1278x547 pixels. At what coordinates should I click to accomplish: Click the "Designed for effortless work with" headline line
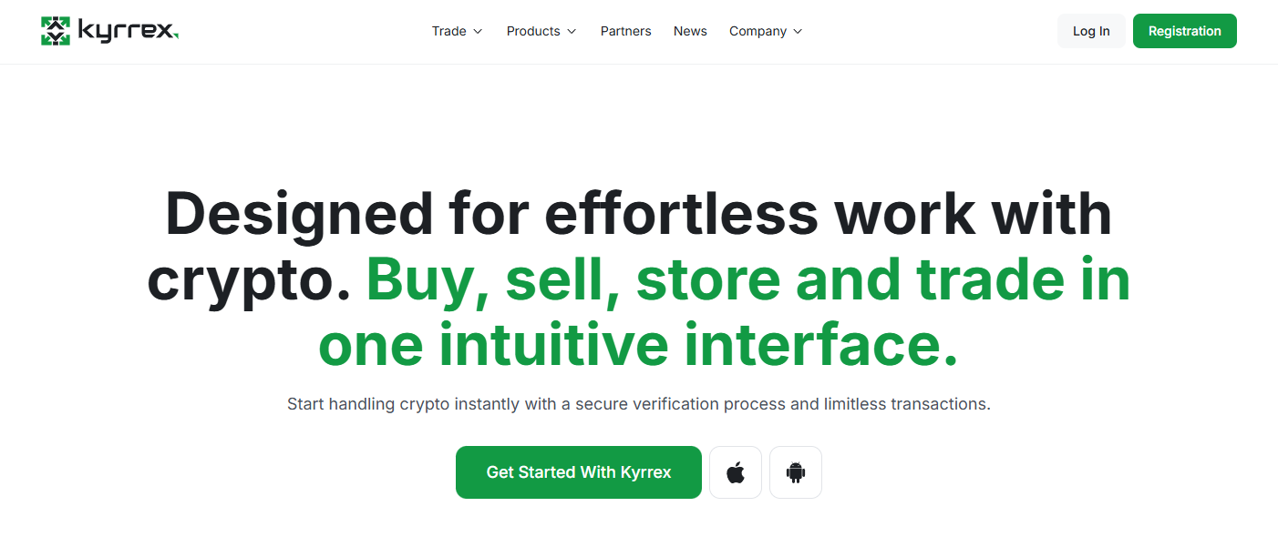tap(638, 215)
